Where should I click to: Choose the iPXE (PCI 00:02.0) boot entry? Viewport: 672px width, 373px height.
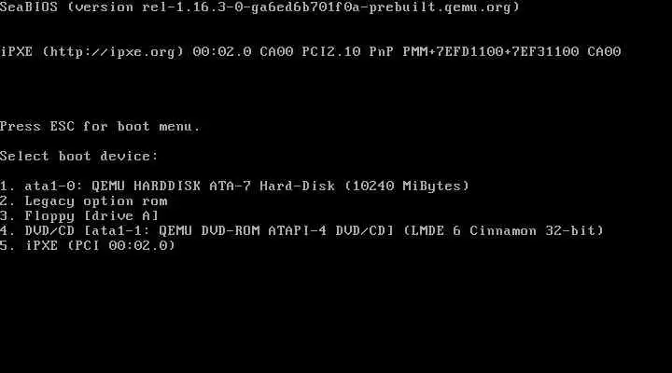(88, 245)
